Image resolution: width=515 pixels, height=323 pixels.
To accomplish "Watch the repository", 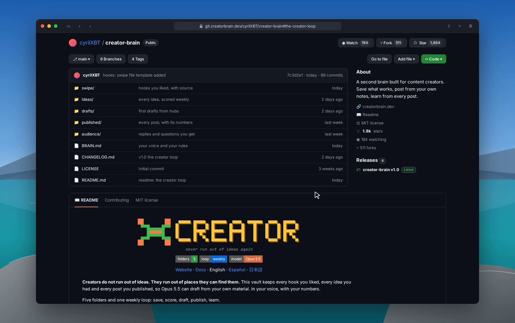I will click(x=356, y=43).
